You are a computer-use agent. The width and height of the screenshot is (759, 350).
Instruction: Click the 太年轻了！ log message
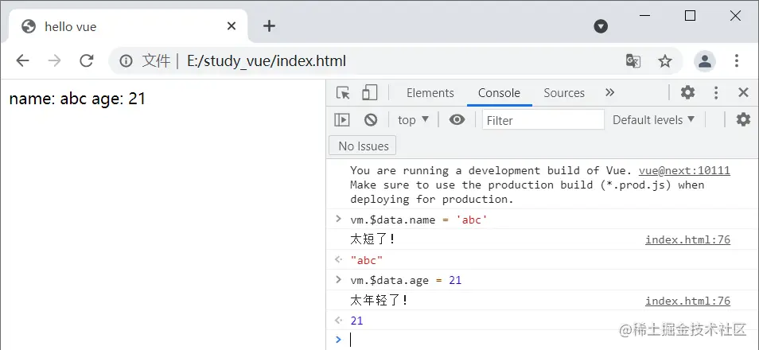coord(379,300)
